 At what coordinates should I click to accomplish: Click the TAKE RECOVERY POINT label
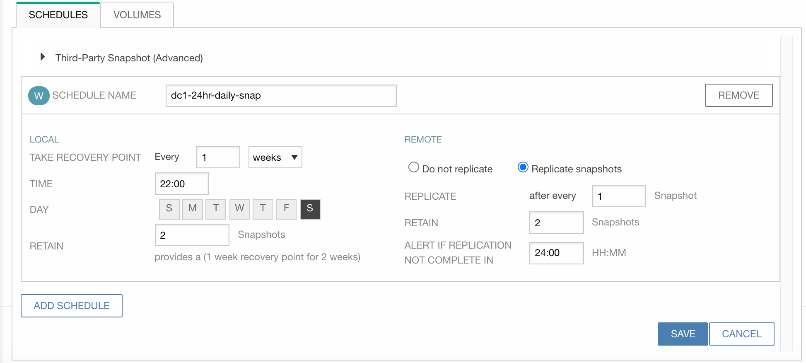tap(85, 157)
